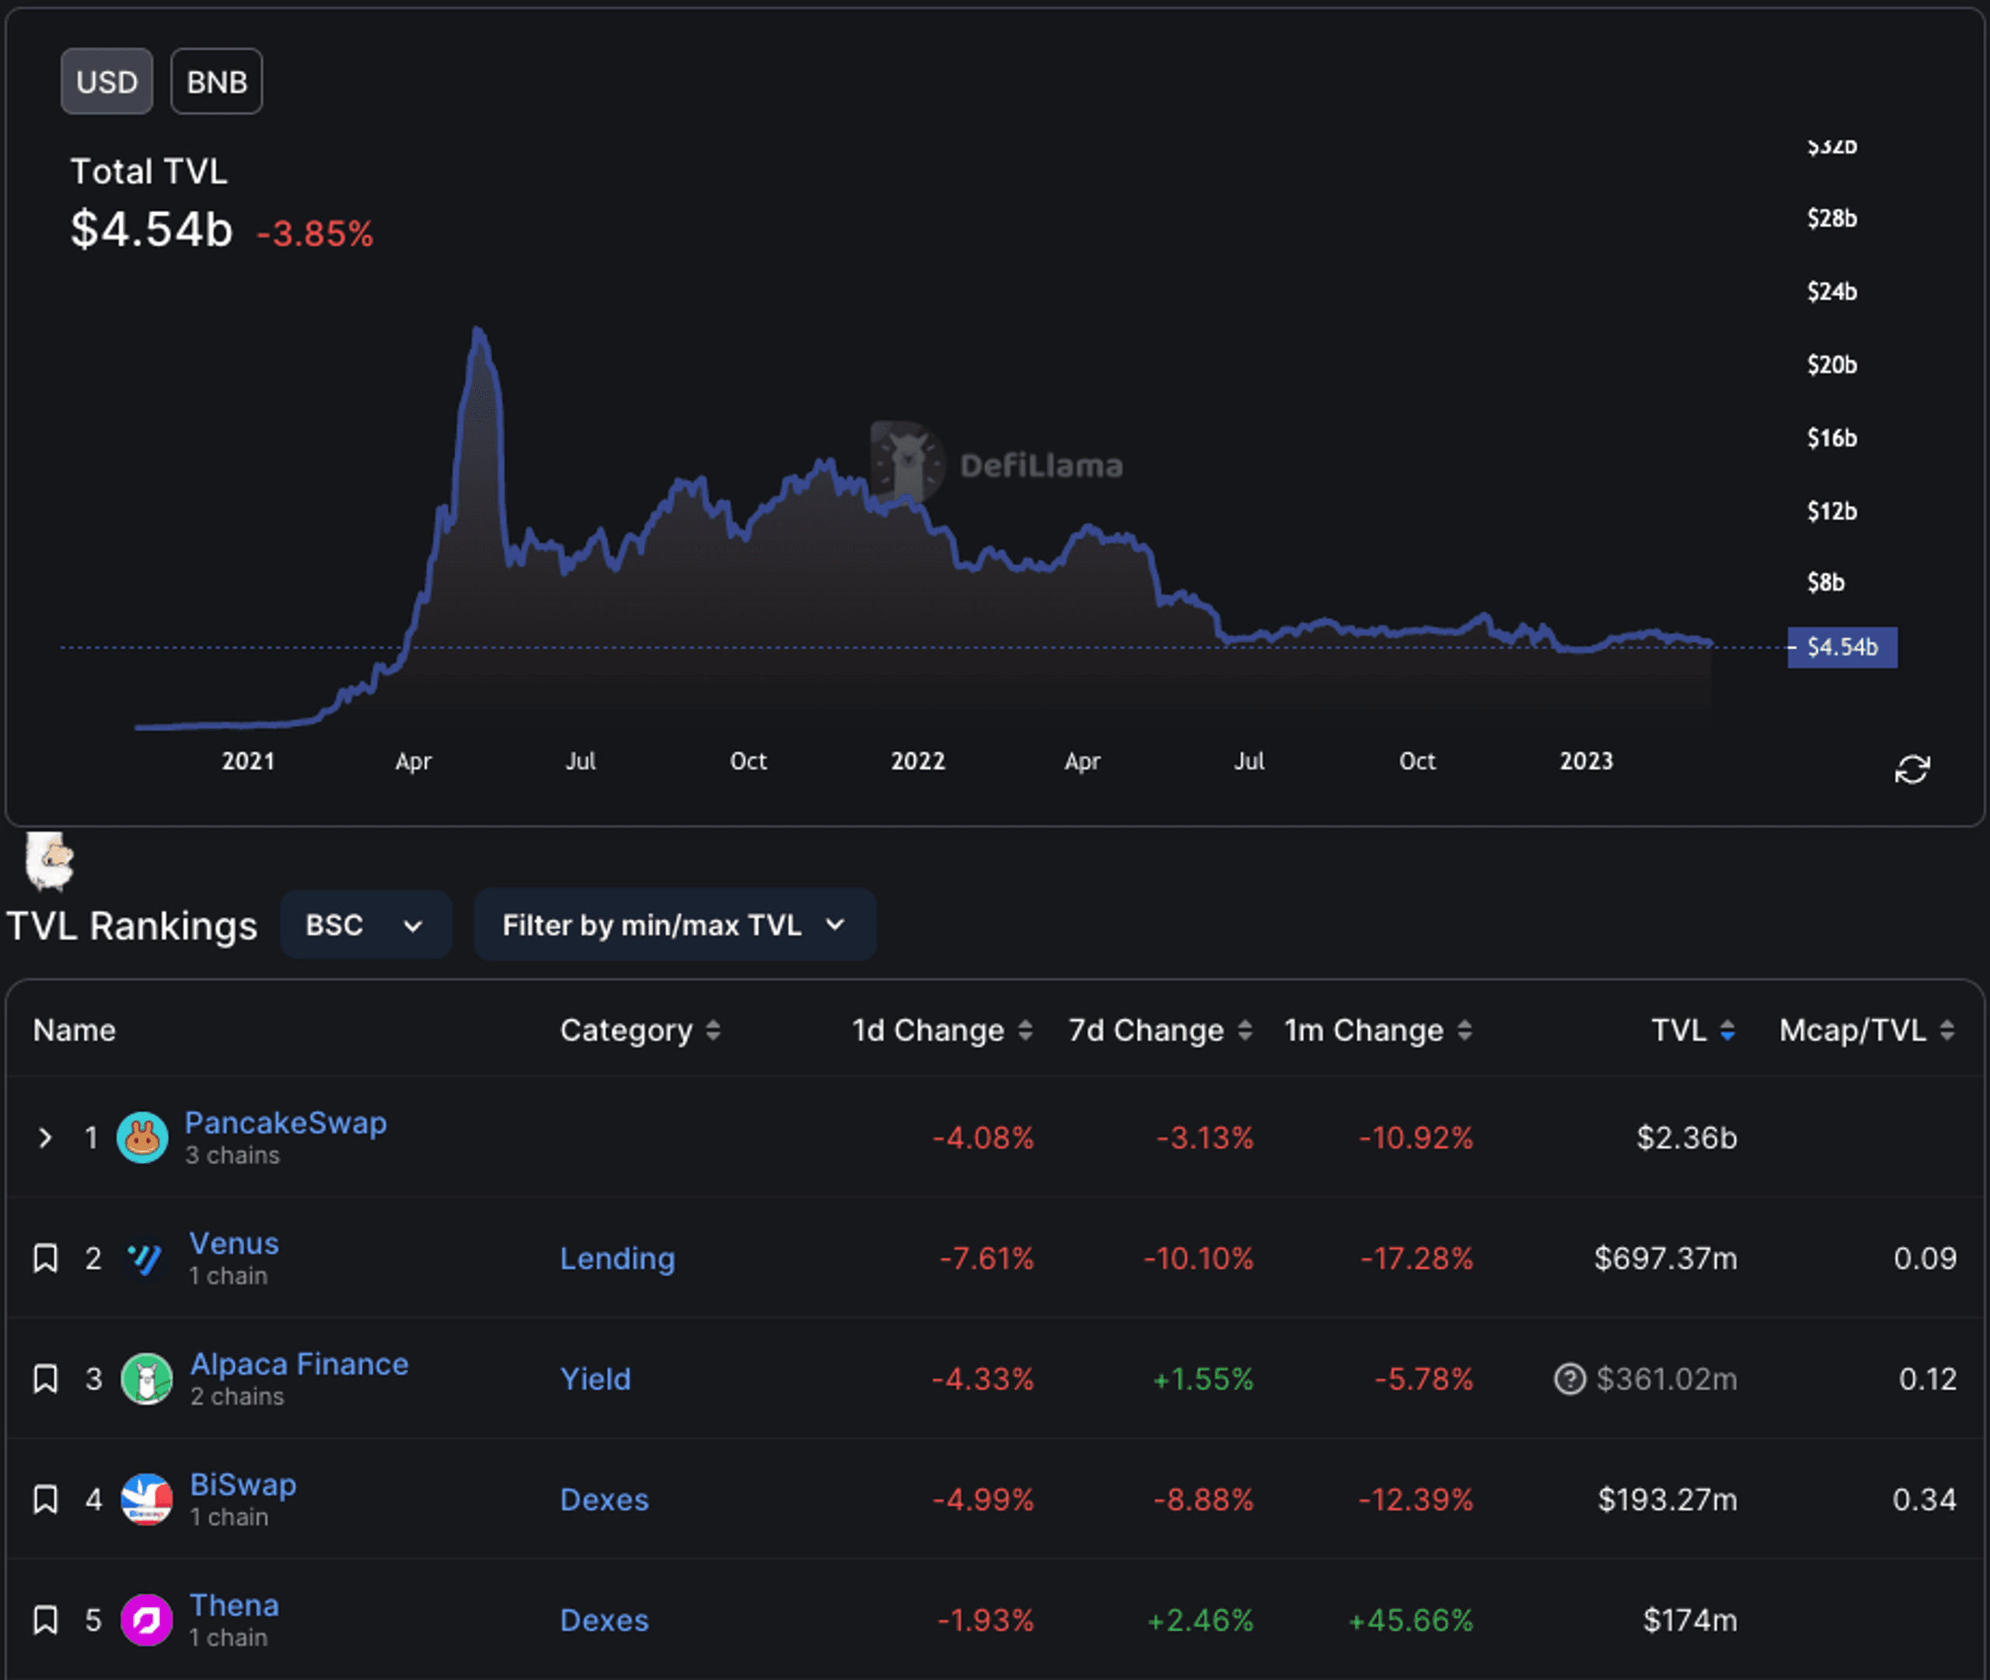Click the -3.85% Total TVL change
Image resolution: width=1990 pixels, height=1680 pixels.
pyautogui.click(x=315, y=234)
